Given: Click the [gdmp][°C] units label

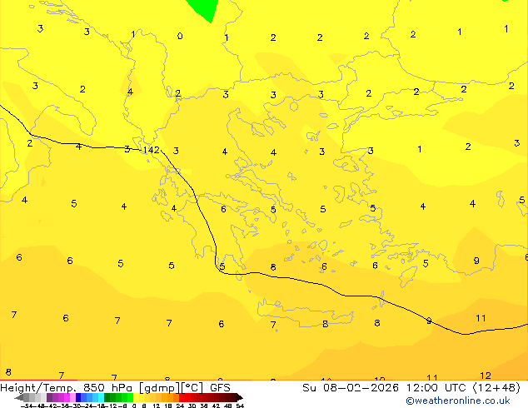Looking at the screenshot, I should (x=172, y=388).
